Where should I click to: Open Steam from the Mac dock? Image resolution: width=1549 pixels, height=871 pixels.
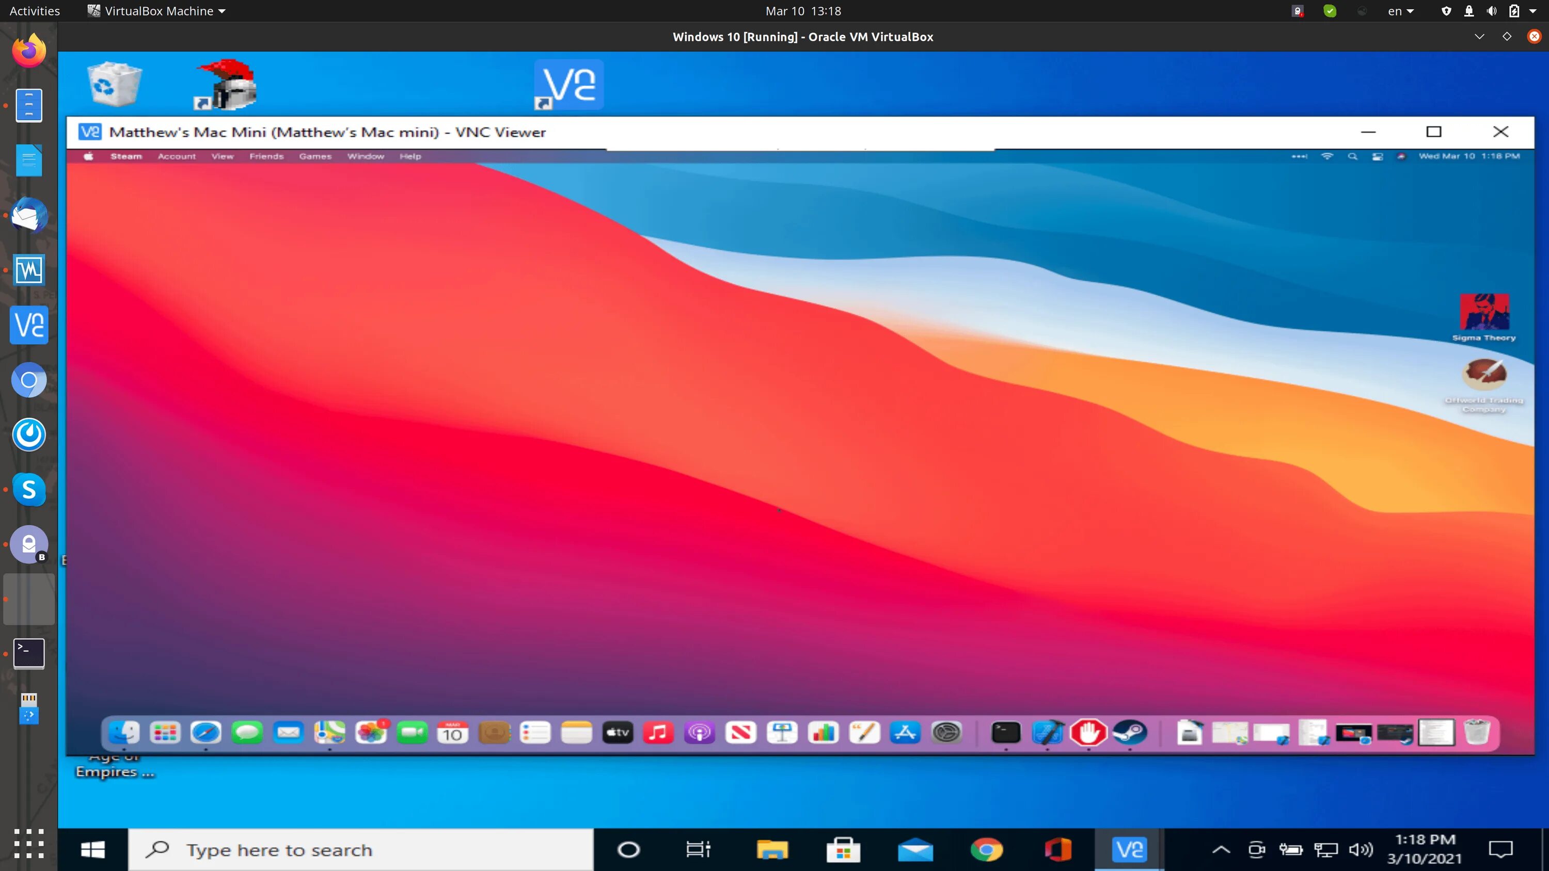click(x=1129, y=733)
